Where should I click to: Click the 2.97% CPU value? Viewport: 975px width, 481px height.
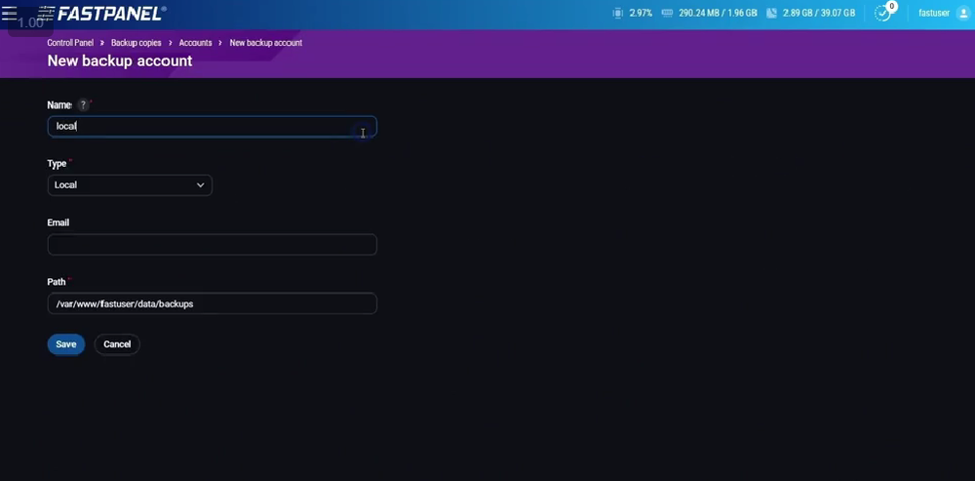click(x=641, y=13)
